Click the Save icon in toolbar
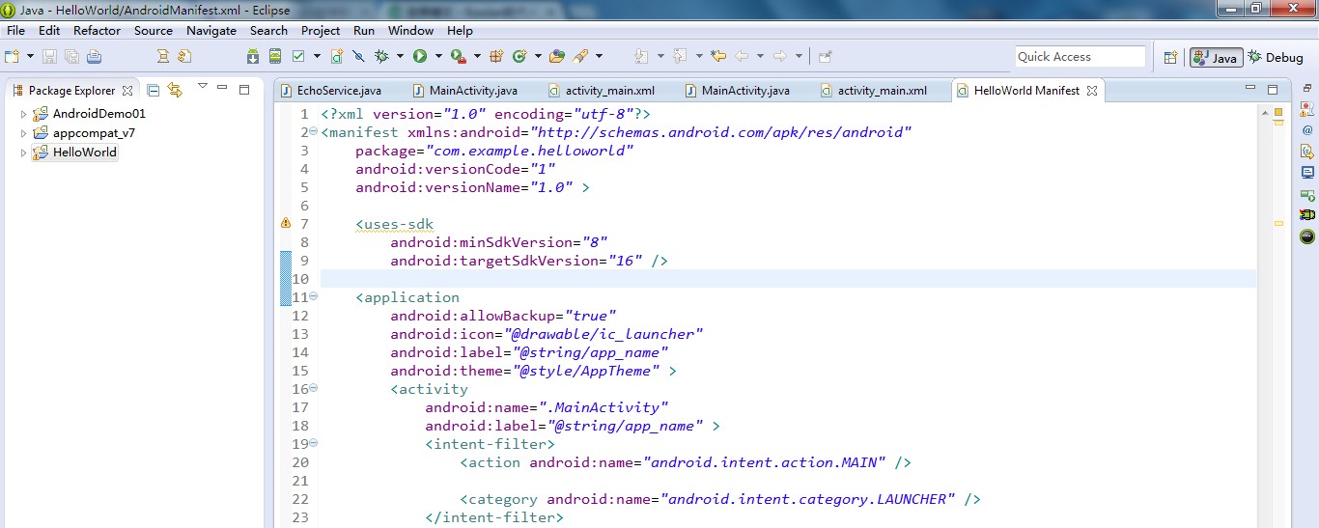 point(50,57)
